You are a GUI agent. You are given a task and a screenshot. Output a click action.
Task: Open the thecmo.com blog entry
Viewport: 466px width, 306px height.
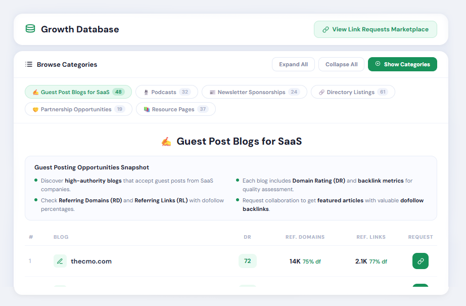[91, 261]
